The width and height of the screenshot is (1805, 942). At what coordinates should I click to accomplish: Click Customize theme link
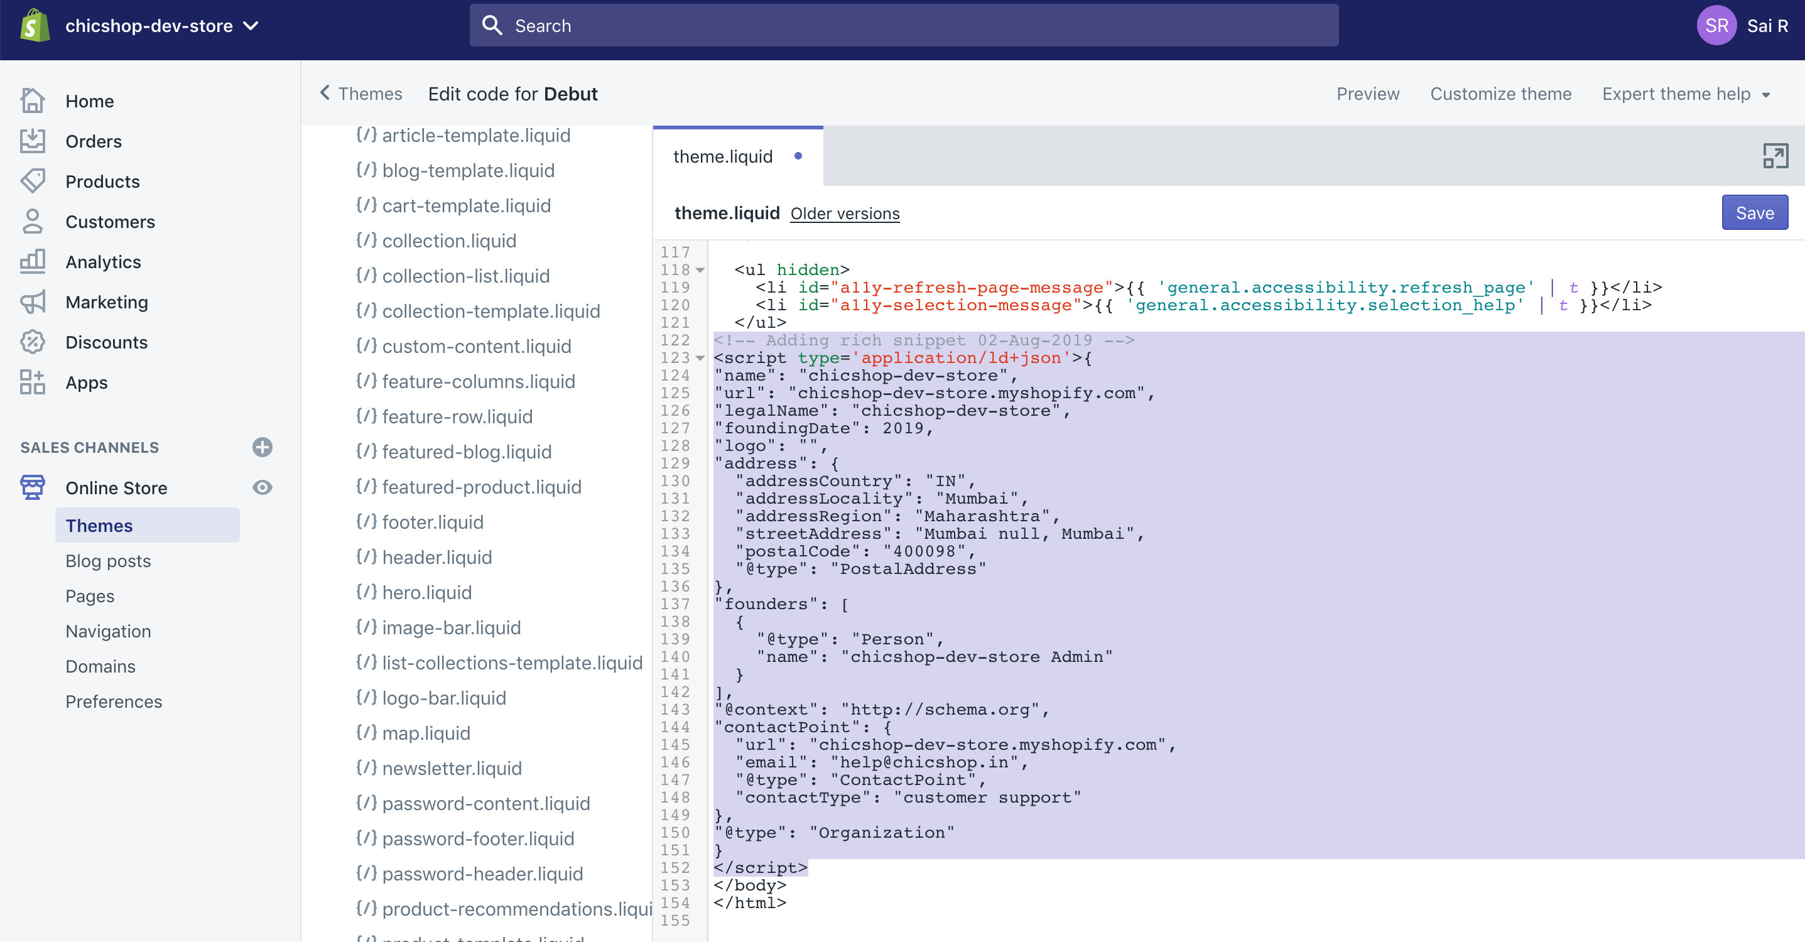[1500, 93]
